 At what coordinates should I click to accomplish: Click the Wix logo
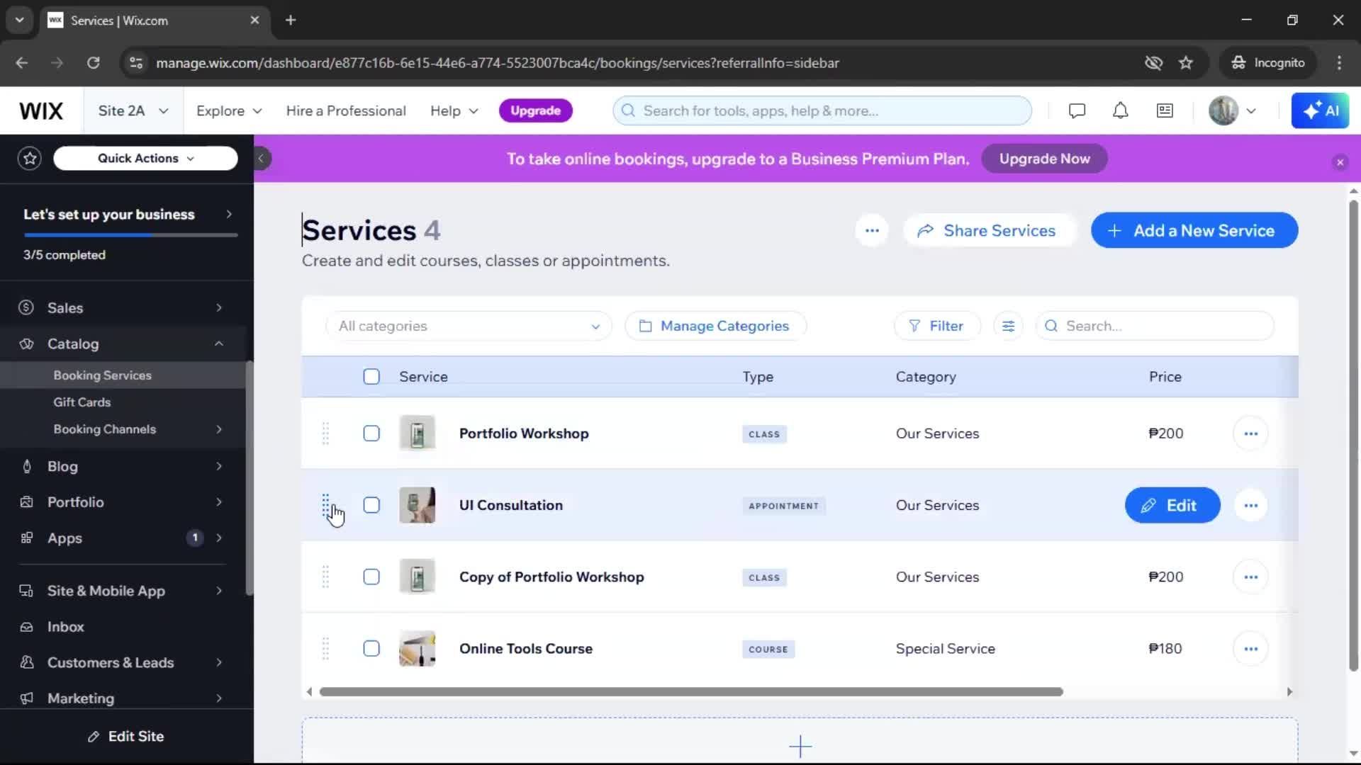41,111
